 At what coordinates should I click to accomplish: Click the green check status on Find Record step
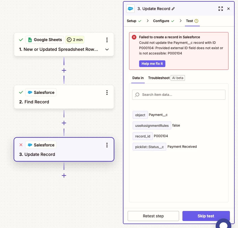(21, 92)
